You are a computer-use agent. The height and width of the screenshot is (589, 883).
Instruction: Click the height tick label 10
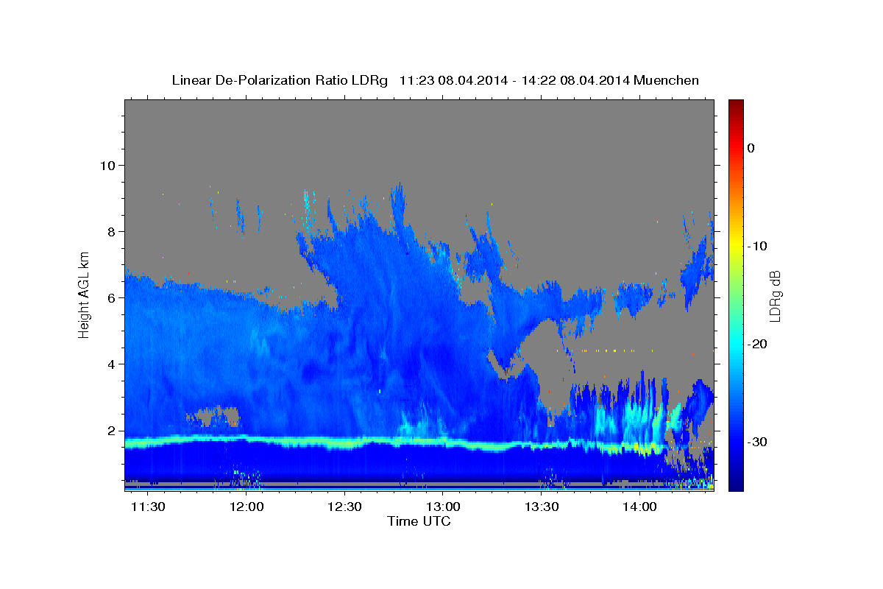(107, 165)
